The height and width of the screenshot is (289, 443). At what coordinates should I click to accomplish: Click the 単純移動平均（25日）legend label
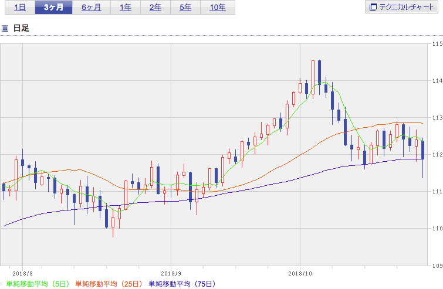tap(109, 284)
